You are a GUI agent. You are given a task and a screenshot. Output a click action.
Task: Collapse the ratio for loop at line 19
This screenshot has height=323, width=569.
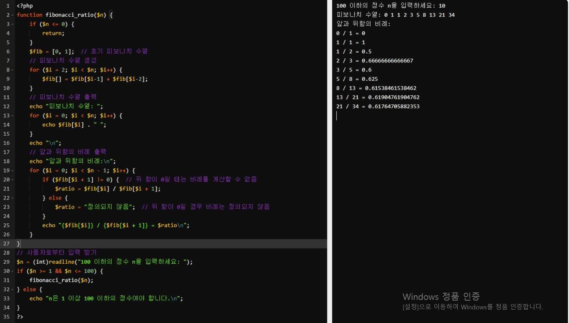tap(13, 170)
